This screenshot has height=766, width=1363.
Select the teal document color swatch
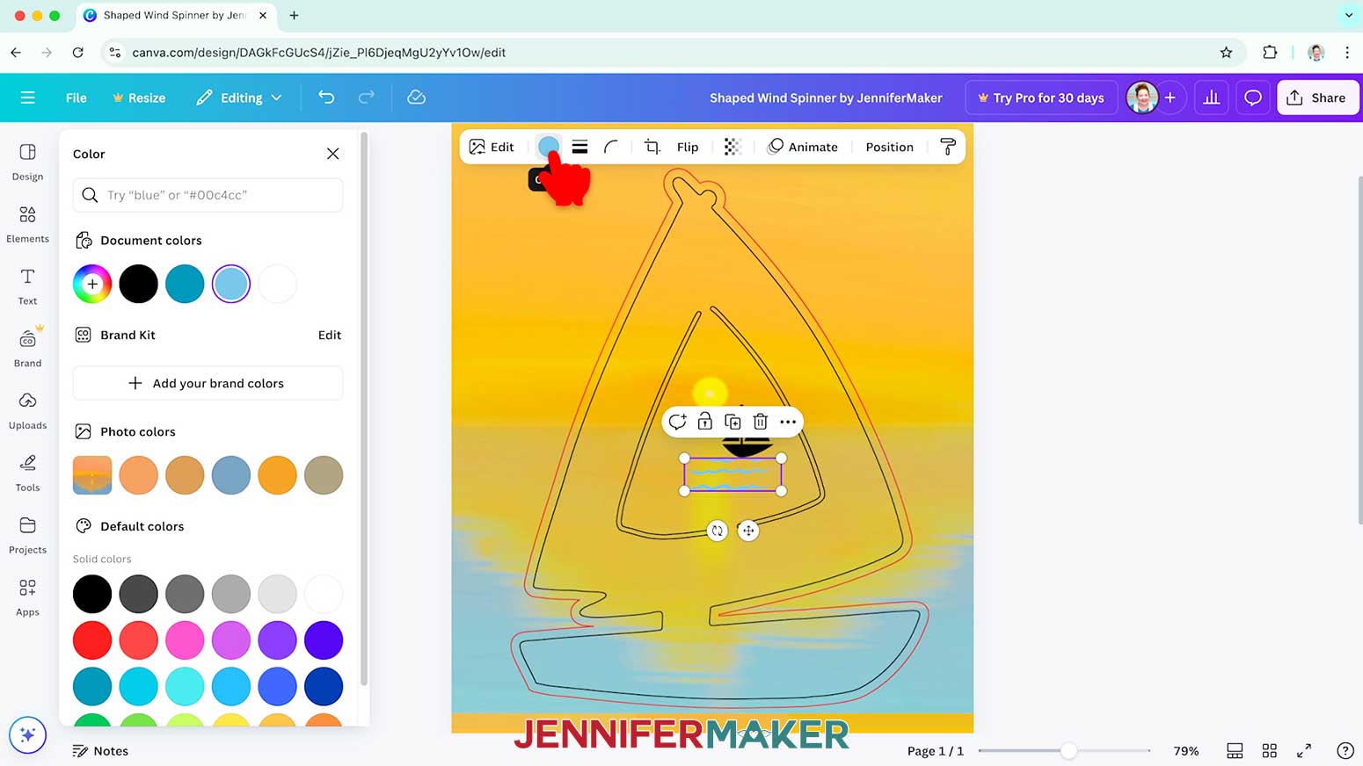(185, 284)
